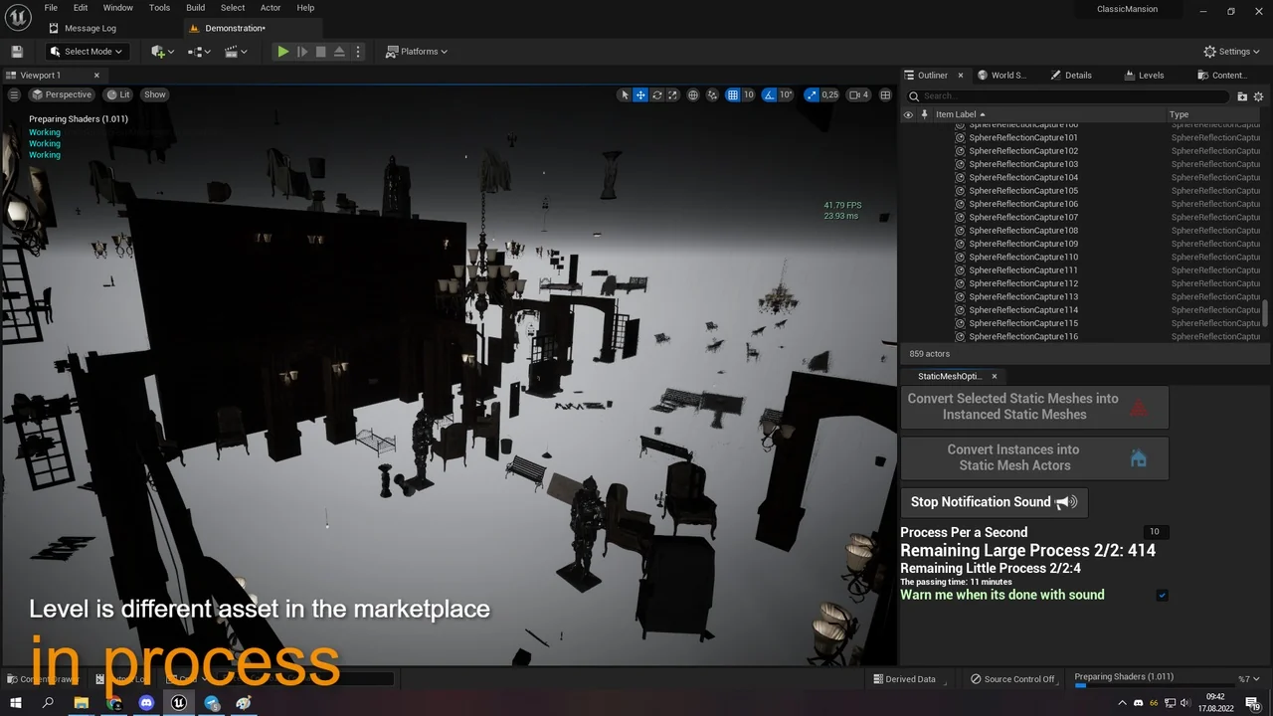Select the Rotate tool in viewport toolbar
Image resolution: width=1273 pixels, height=716 pixels.
[656, 94]
